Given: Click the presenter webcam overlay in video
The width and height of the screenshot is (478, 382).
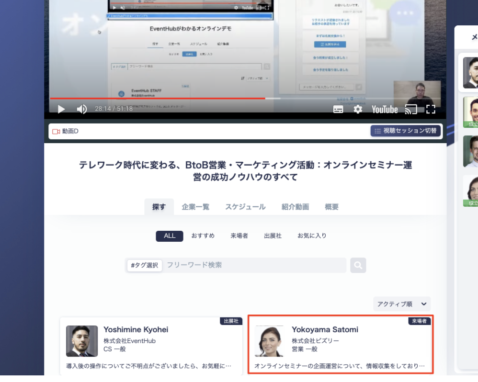Looking at the screenshot, I should (417, 93).
